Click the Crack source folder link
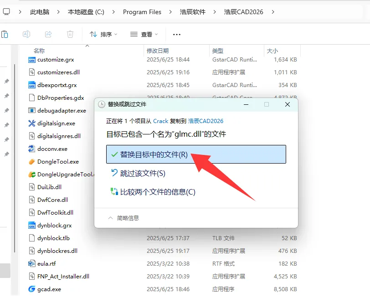The image size is (370, 298). point(161,121)
